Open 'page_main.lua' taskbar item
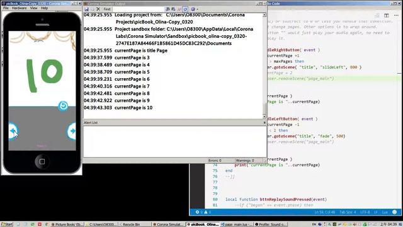This screenshot has height=227, width=403. click(x=237, y=224)
